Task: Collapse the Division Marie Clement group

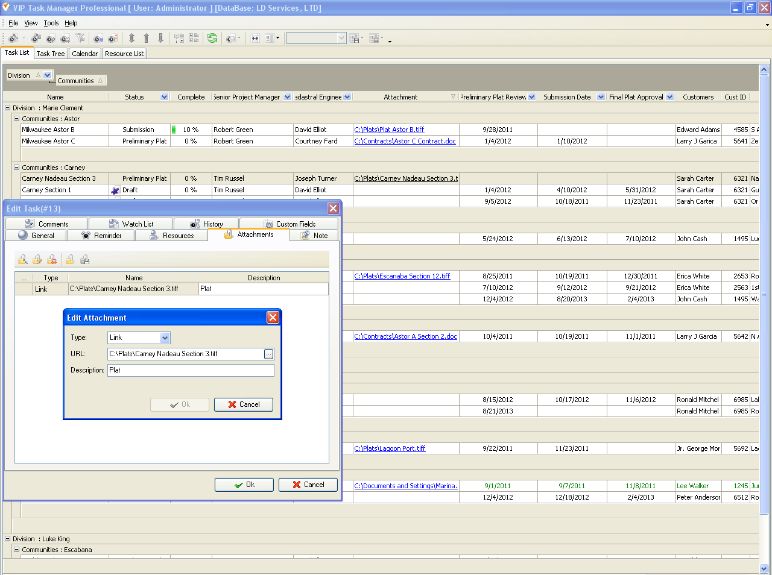Action: (8, 108)
